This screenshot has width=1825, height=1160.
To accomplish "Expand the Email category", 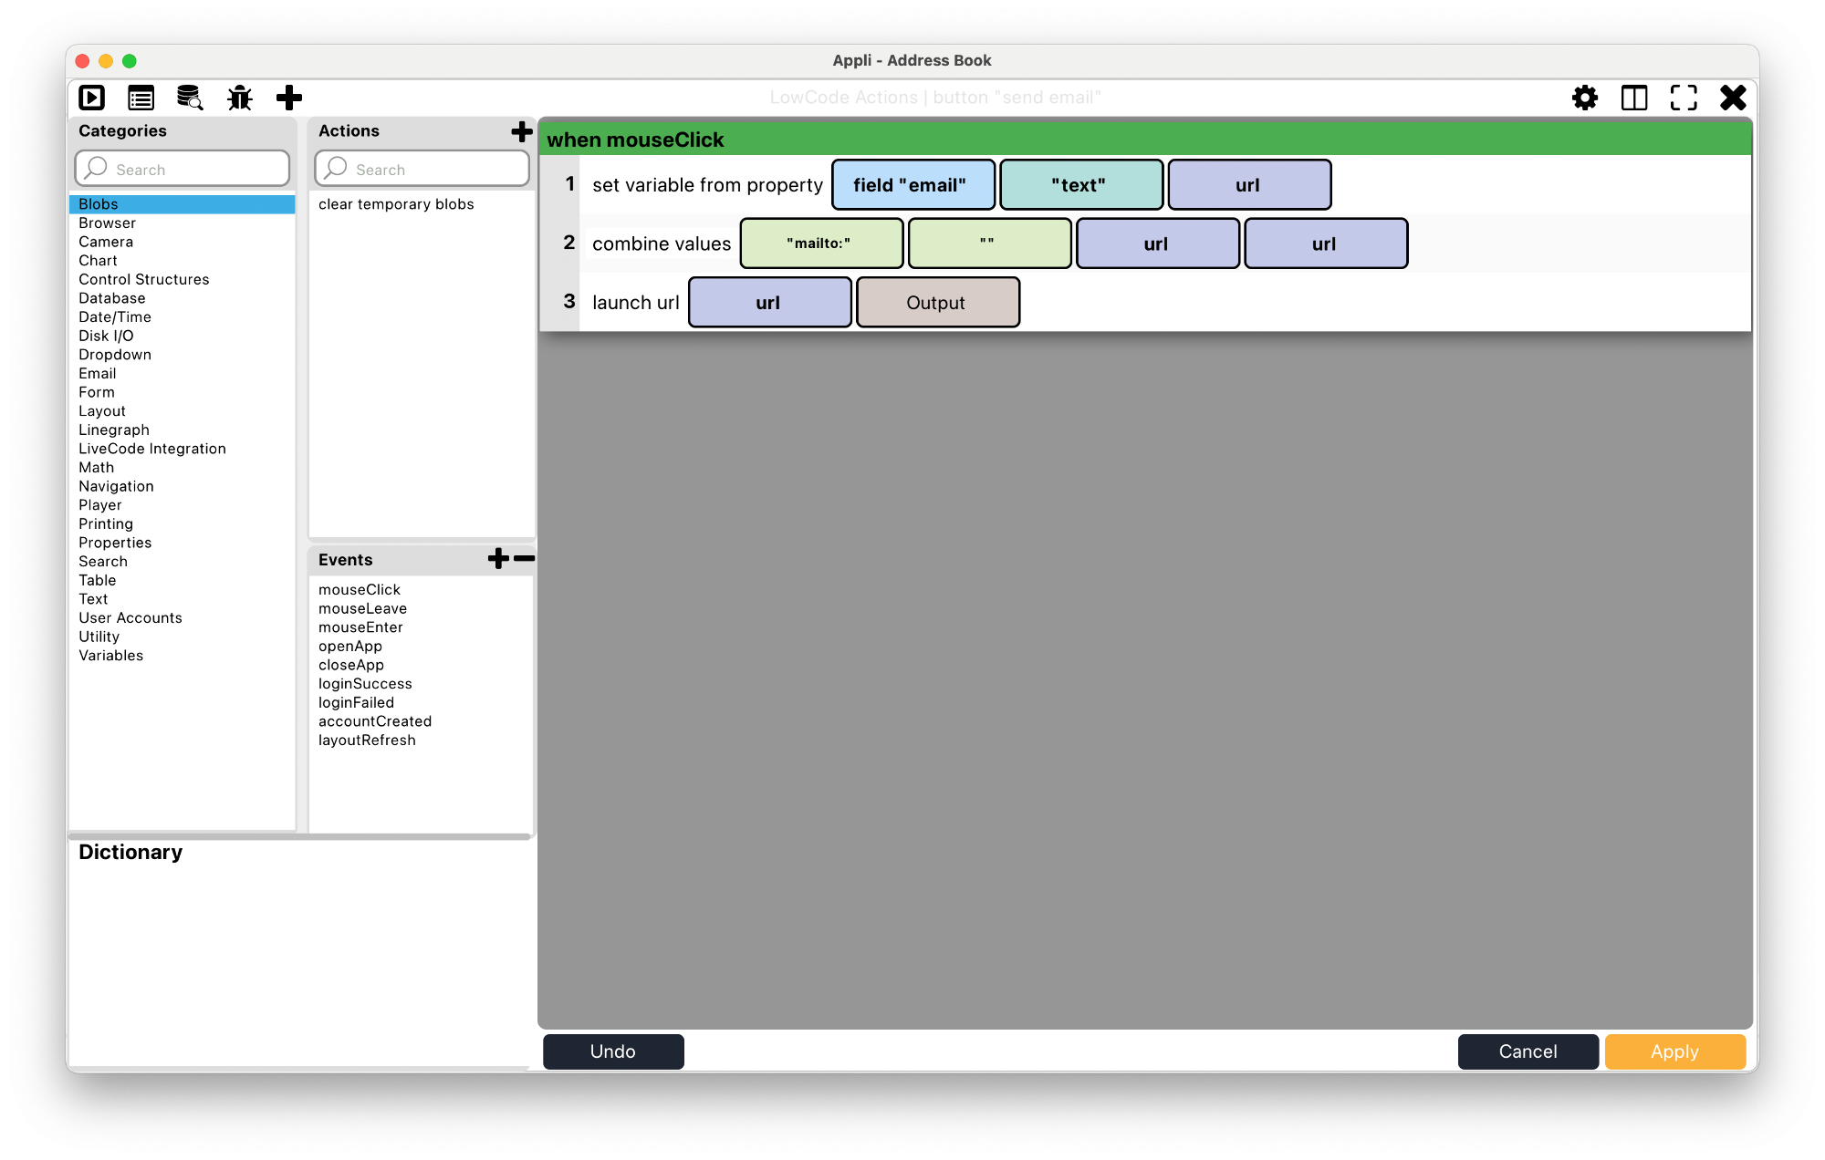I will pos(96,373).
